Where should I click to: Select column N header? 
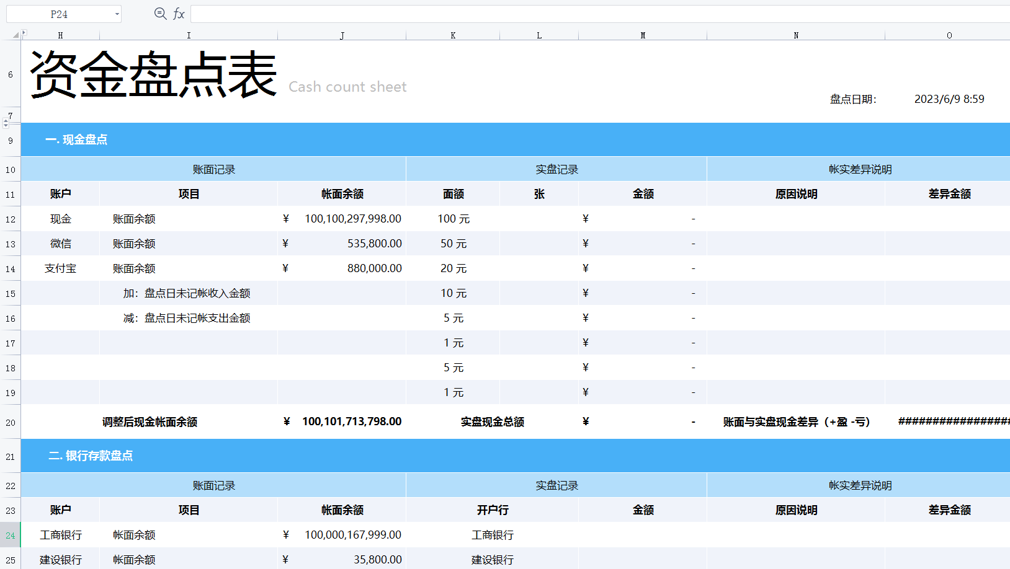tap(796, 35)
